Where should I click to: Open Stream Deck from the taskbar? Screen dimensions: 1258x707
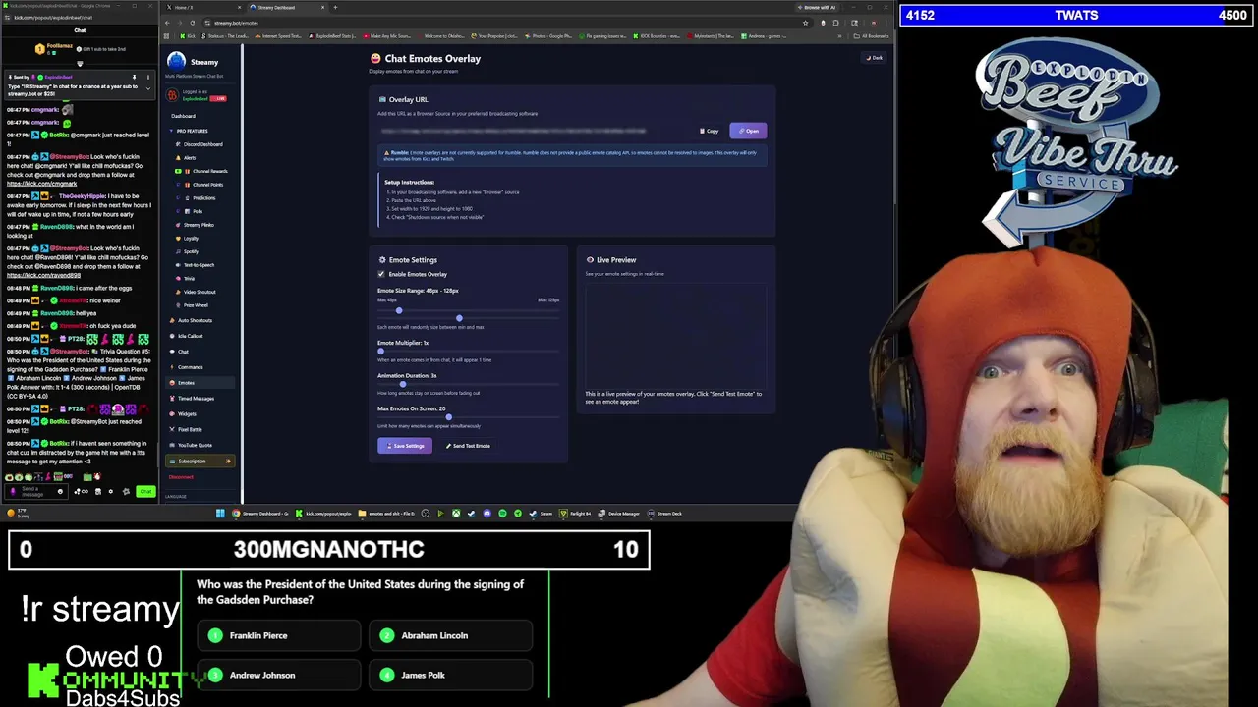[x=665, y=513]
